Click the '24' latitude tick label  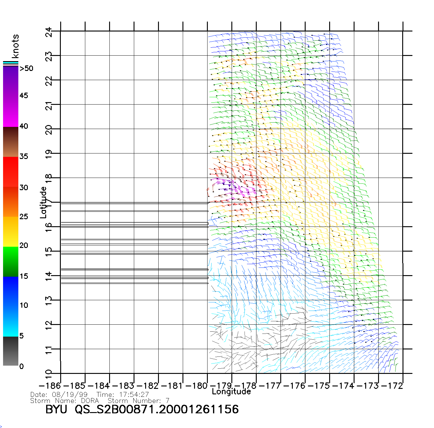(x=49, y=32)
